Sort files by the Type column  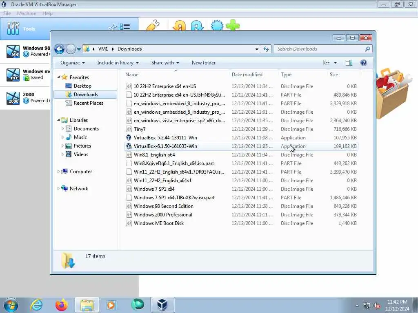302,75
